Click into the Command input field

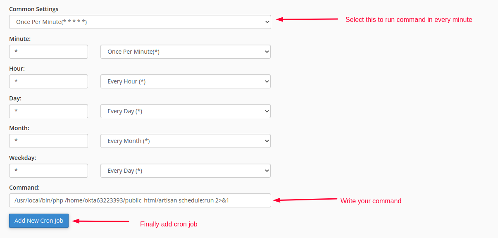click(140, 200)
